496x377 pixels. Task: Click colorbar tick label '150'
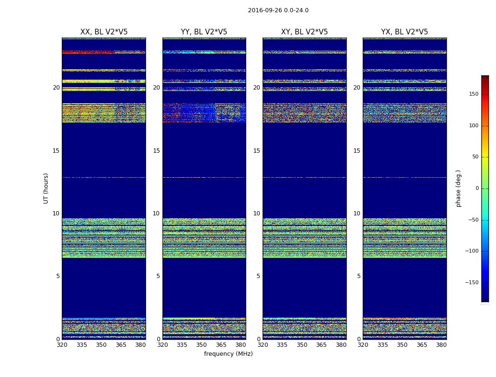pos(474,94)
